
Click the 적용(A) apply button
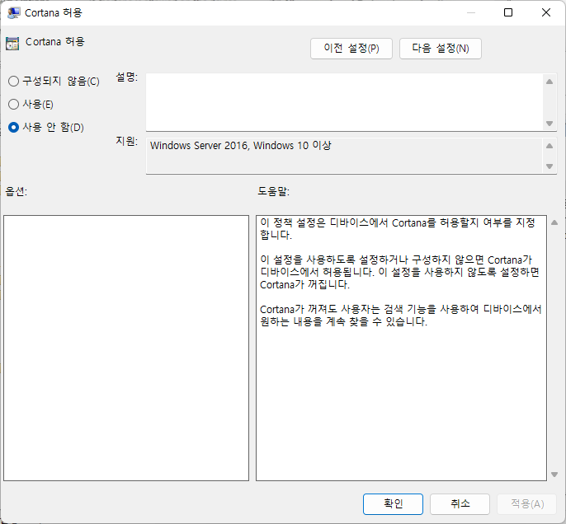(527, 504)
